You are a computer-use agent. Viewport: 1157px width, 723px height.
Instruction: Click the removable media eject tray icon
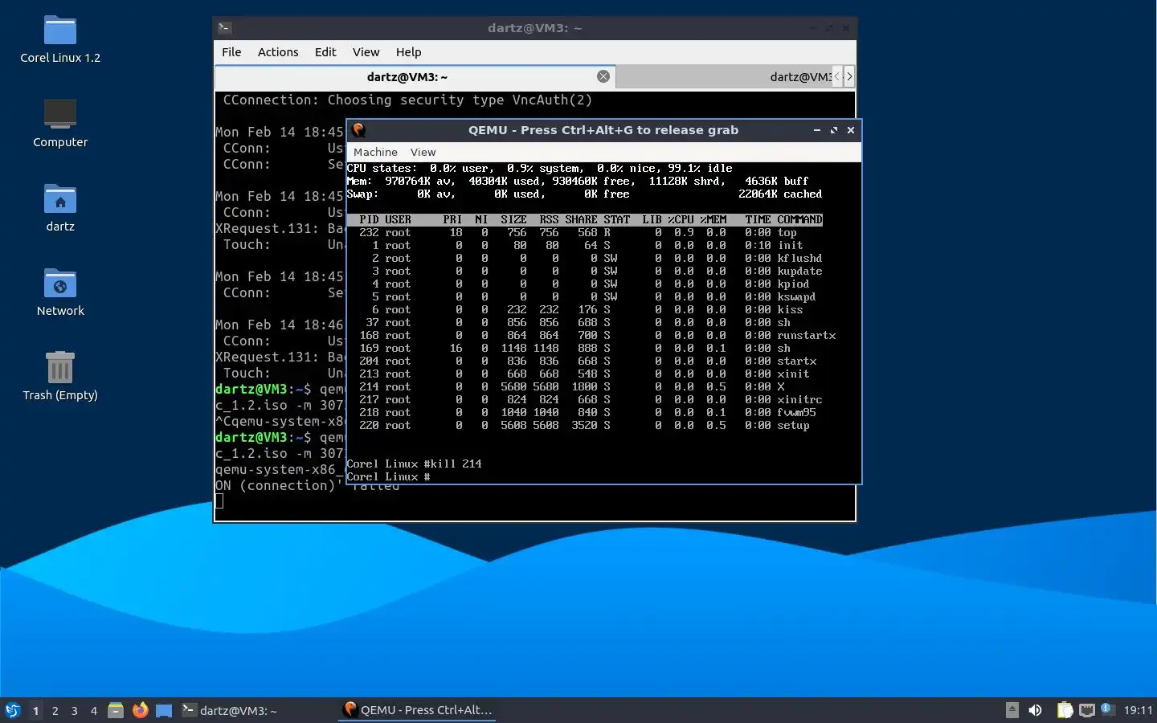point(1012,710)
